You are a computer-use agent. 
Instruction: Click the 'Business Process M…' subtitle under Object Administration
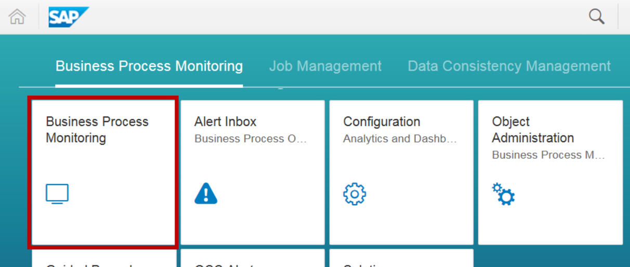coord(548,155)
